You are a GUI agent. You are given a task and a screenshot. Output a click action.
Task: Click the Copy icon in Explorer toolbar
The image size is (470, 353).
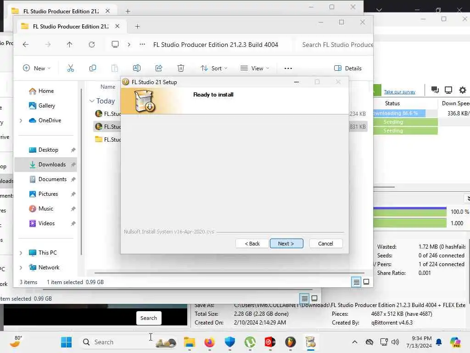(93, 68)
